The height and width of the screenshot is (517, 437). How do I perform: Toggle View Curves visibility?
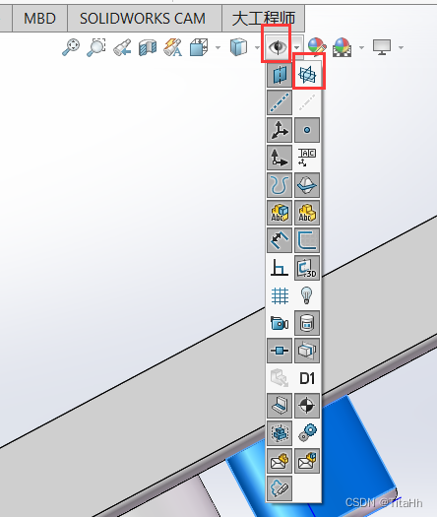point(280,185)
